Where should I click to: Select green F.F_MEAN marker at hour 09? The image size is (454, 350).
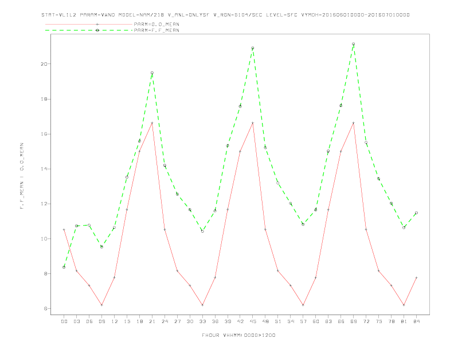pyautogui.click(x=101, y=247)
